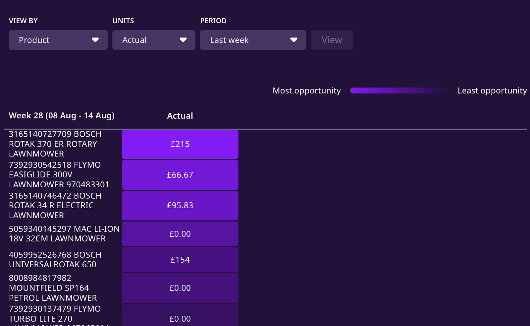Screen dimensions: 530x326
Task: Click the caret arrow in Last week selector
Action: pos(293,40)
